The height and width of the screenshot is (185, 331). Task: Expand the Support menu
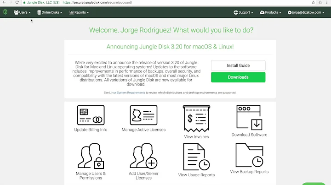tap(243, 12)
